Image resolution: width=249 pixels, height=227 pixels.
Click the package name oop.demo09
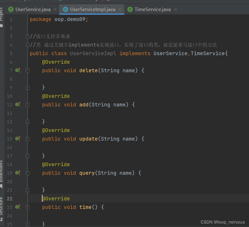(70, 19)
